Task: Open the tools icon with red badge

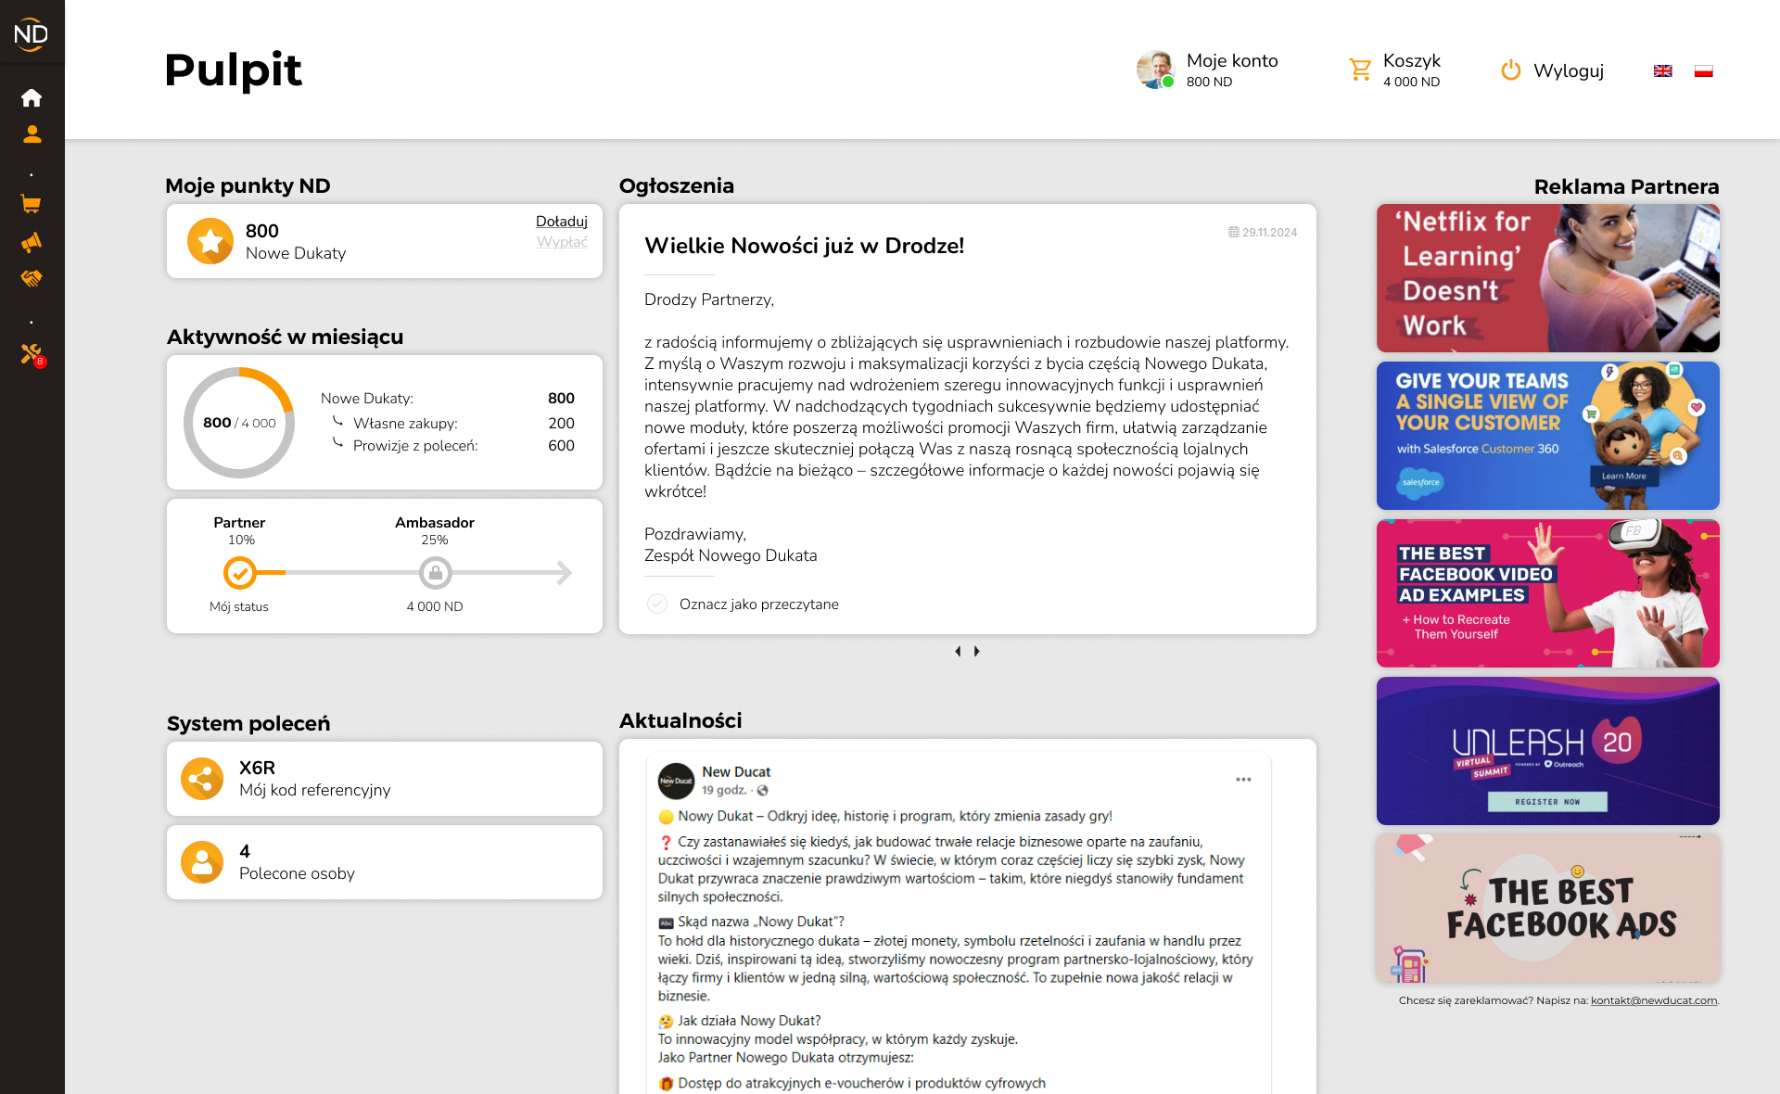Action: coord(32,353)
